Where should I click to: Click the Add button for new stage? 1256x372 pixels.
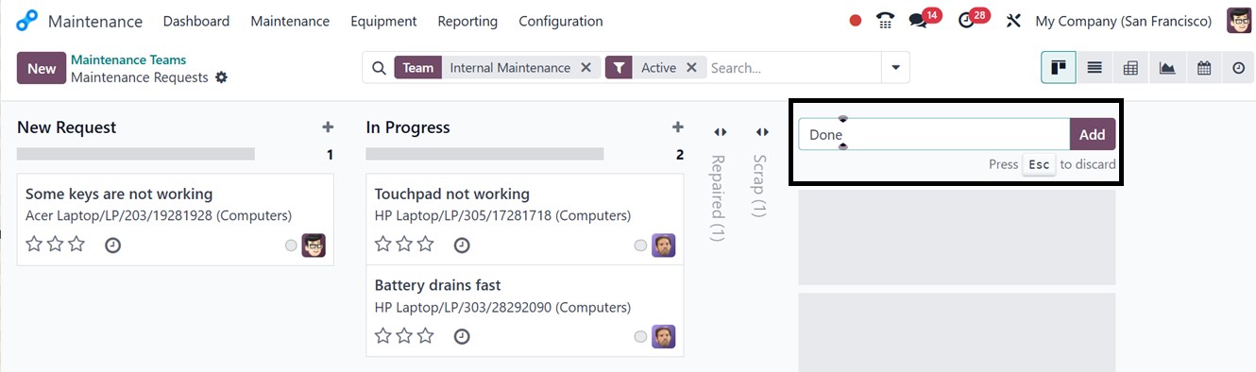[x=1093, y=134]
